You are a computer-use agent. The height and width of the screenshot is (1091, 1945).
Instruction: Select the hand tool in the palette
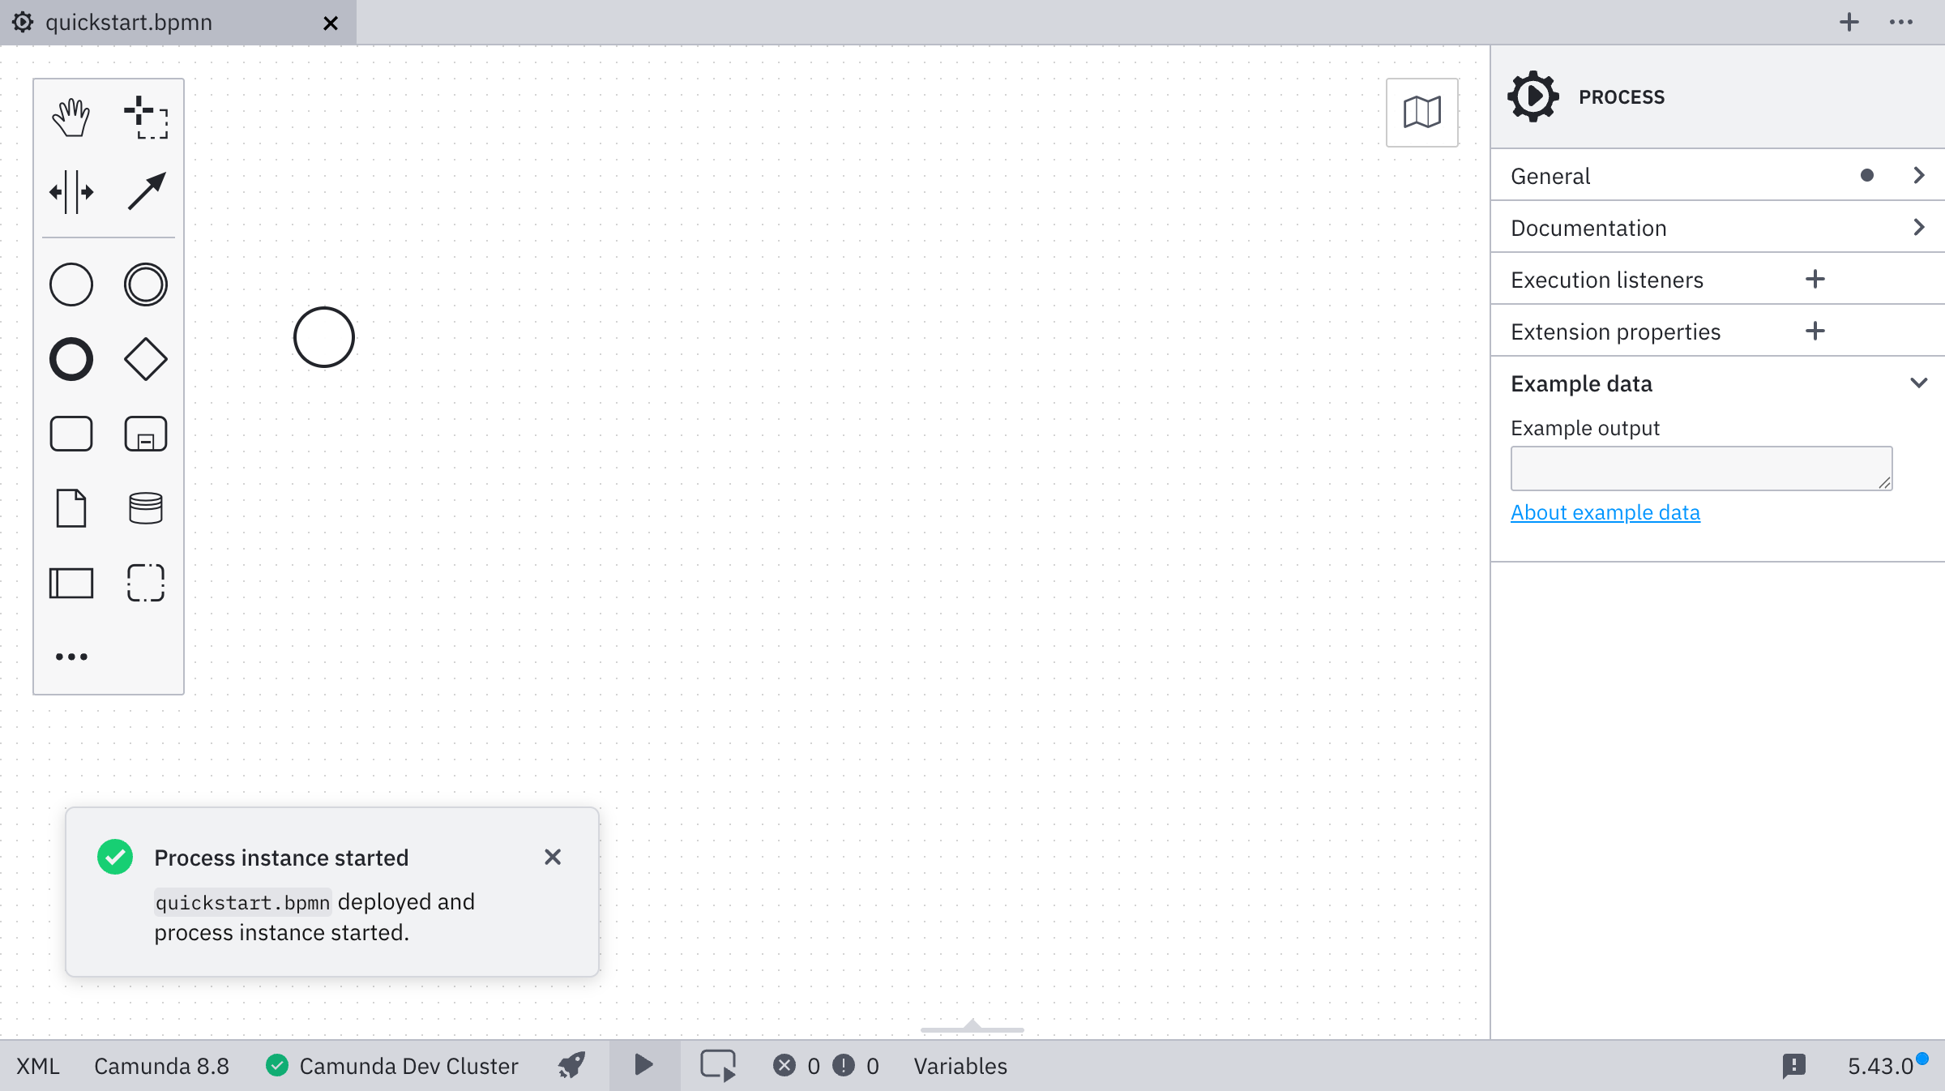pyautogui.click(x=71, y=116)
